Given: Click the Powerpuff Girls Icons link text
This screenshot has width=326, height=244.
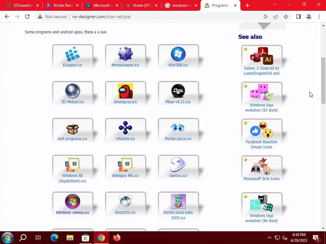Looking at the screenshot, I should click(x=262, y=179).
